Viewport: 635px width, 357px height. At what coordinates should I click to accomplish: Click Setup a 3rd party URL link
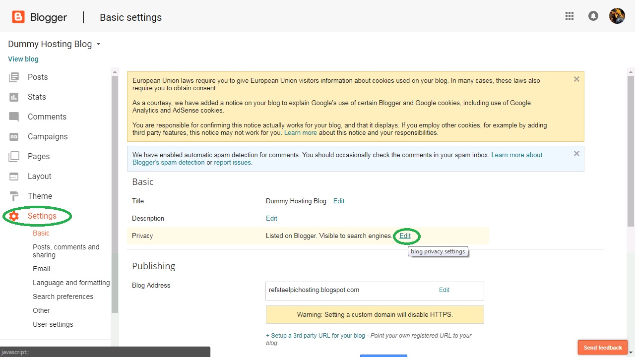coord(316,336)
